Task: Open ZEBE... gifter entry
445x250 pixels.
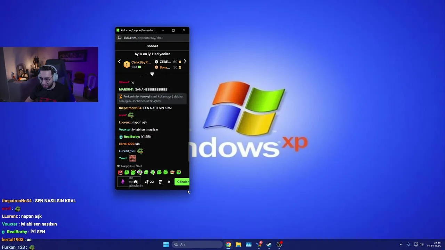Action: (165, 62)
